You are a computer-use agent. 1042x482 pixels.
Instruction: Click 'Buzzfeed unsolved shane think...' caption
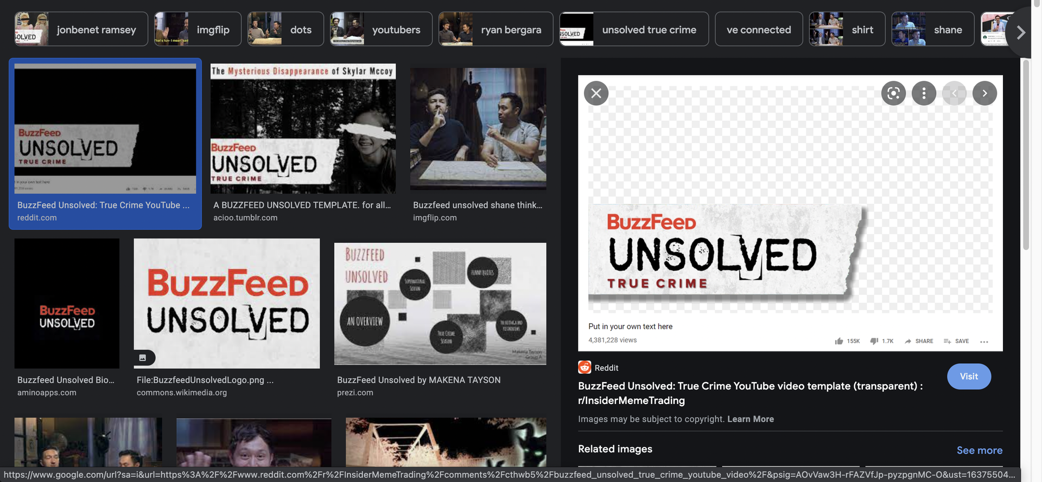click(x=478, y=205)
